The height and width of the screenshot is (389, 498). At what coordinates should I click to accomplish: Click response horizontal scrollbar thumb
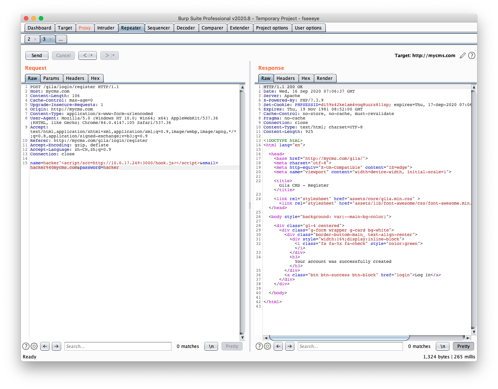pyautogui.click(x=339, y=338)
